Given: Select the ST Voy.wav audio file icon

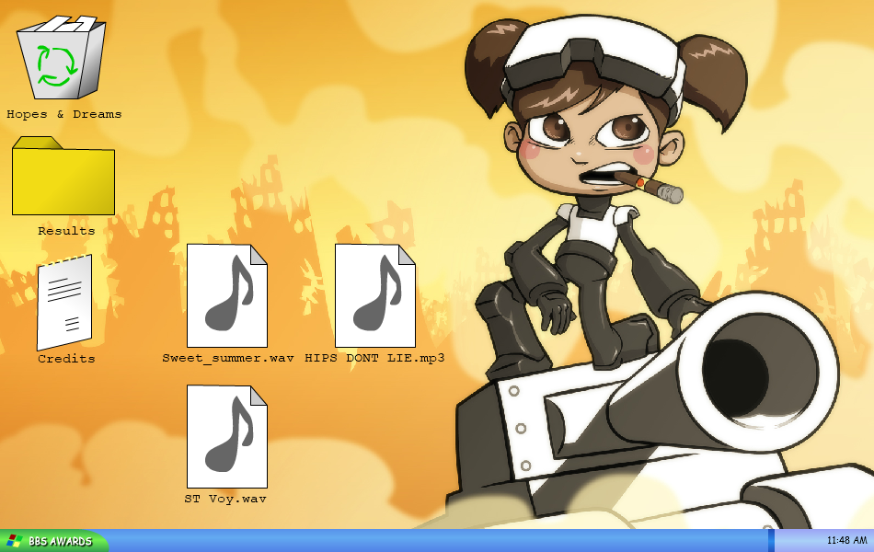Looking at the screenshot, I should click(x=227, y=437).
